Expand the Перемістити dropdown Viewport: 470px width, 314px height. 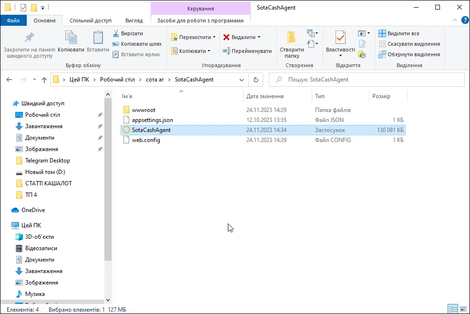coord(214,37)
